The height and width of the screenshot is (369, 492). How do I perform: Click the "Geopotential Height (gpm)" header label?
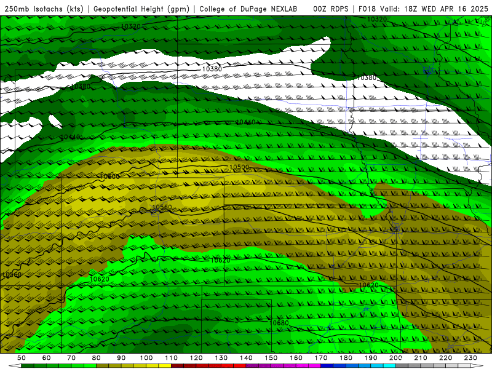(x=141, y=9)
